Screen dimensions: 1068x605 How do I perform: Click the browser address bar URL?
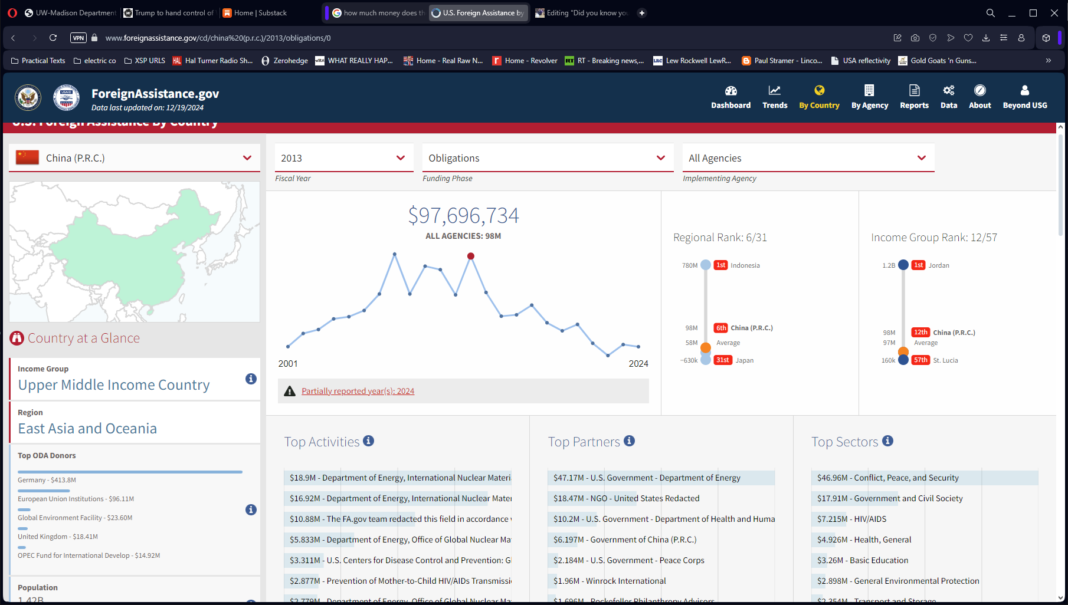coord(218,38)
